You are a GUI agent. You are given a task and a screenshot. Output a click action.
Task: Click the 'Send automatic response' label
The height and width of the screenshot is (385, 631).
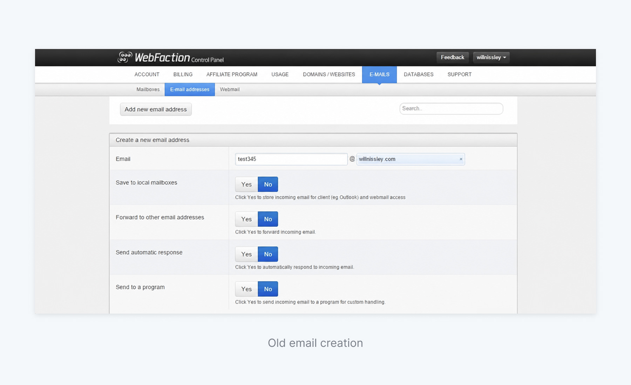click(149, 253)
